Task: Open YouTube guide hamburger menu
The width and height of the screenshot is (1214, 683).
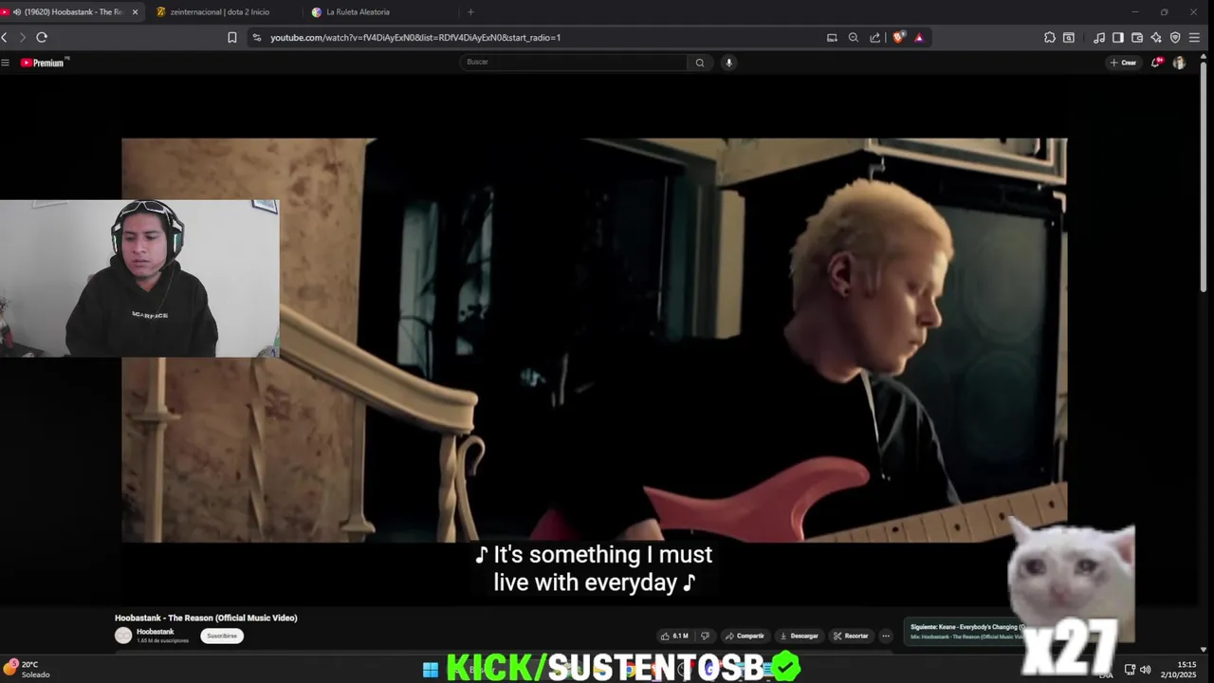Action: (x=5, y=63)
